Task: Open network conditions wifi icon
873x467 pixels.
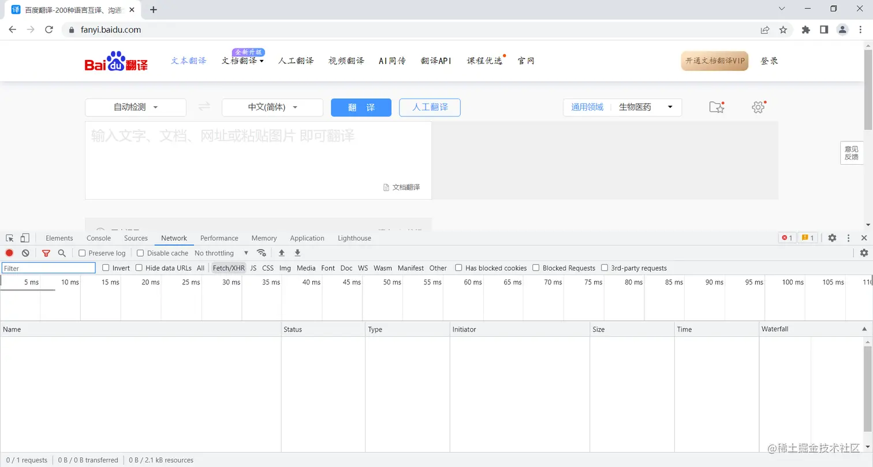Action: (262, 253)
